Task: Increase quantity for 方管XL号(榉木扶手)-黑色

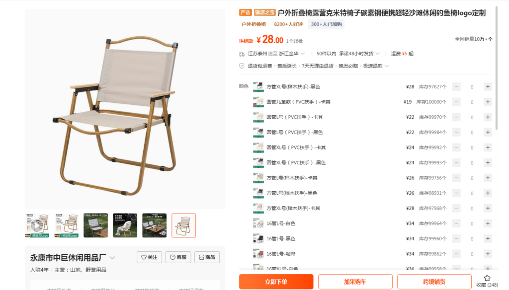Action: [x=488, y=86]
